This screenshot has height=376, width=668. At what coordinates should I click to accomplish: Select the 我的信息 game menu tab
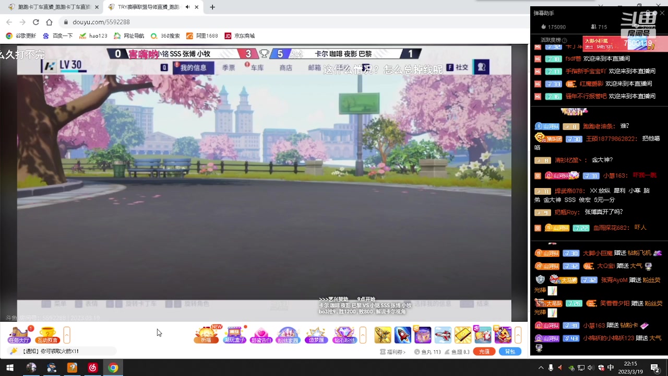point(193,68)
